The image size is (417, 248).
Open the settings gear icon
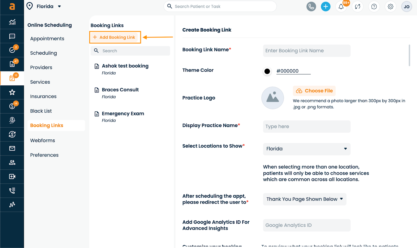[x=390, y=7]
